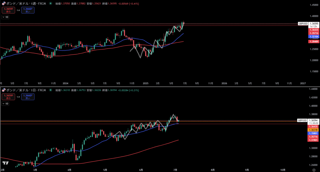Viewport: 320px width, 172px height.
Task: Click the spread value 1.4 on weekly chart
Action: [x=18, y=10]
